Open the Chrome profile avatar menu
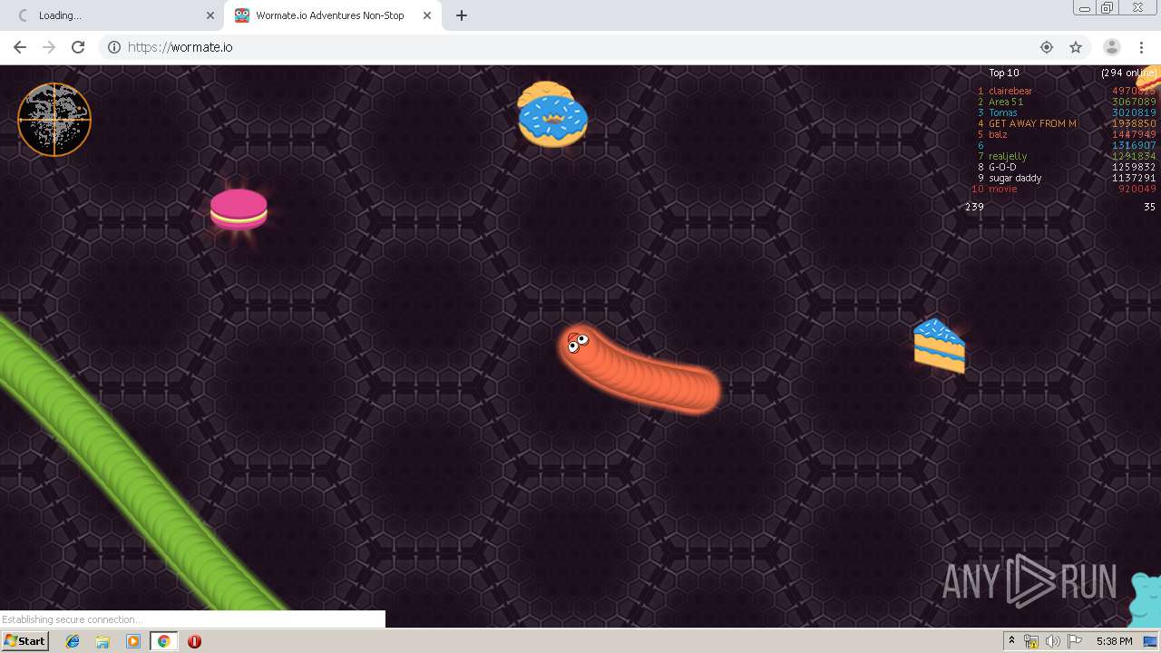1161x653 pixels. click(1111, 47)
